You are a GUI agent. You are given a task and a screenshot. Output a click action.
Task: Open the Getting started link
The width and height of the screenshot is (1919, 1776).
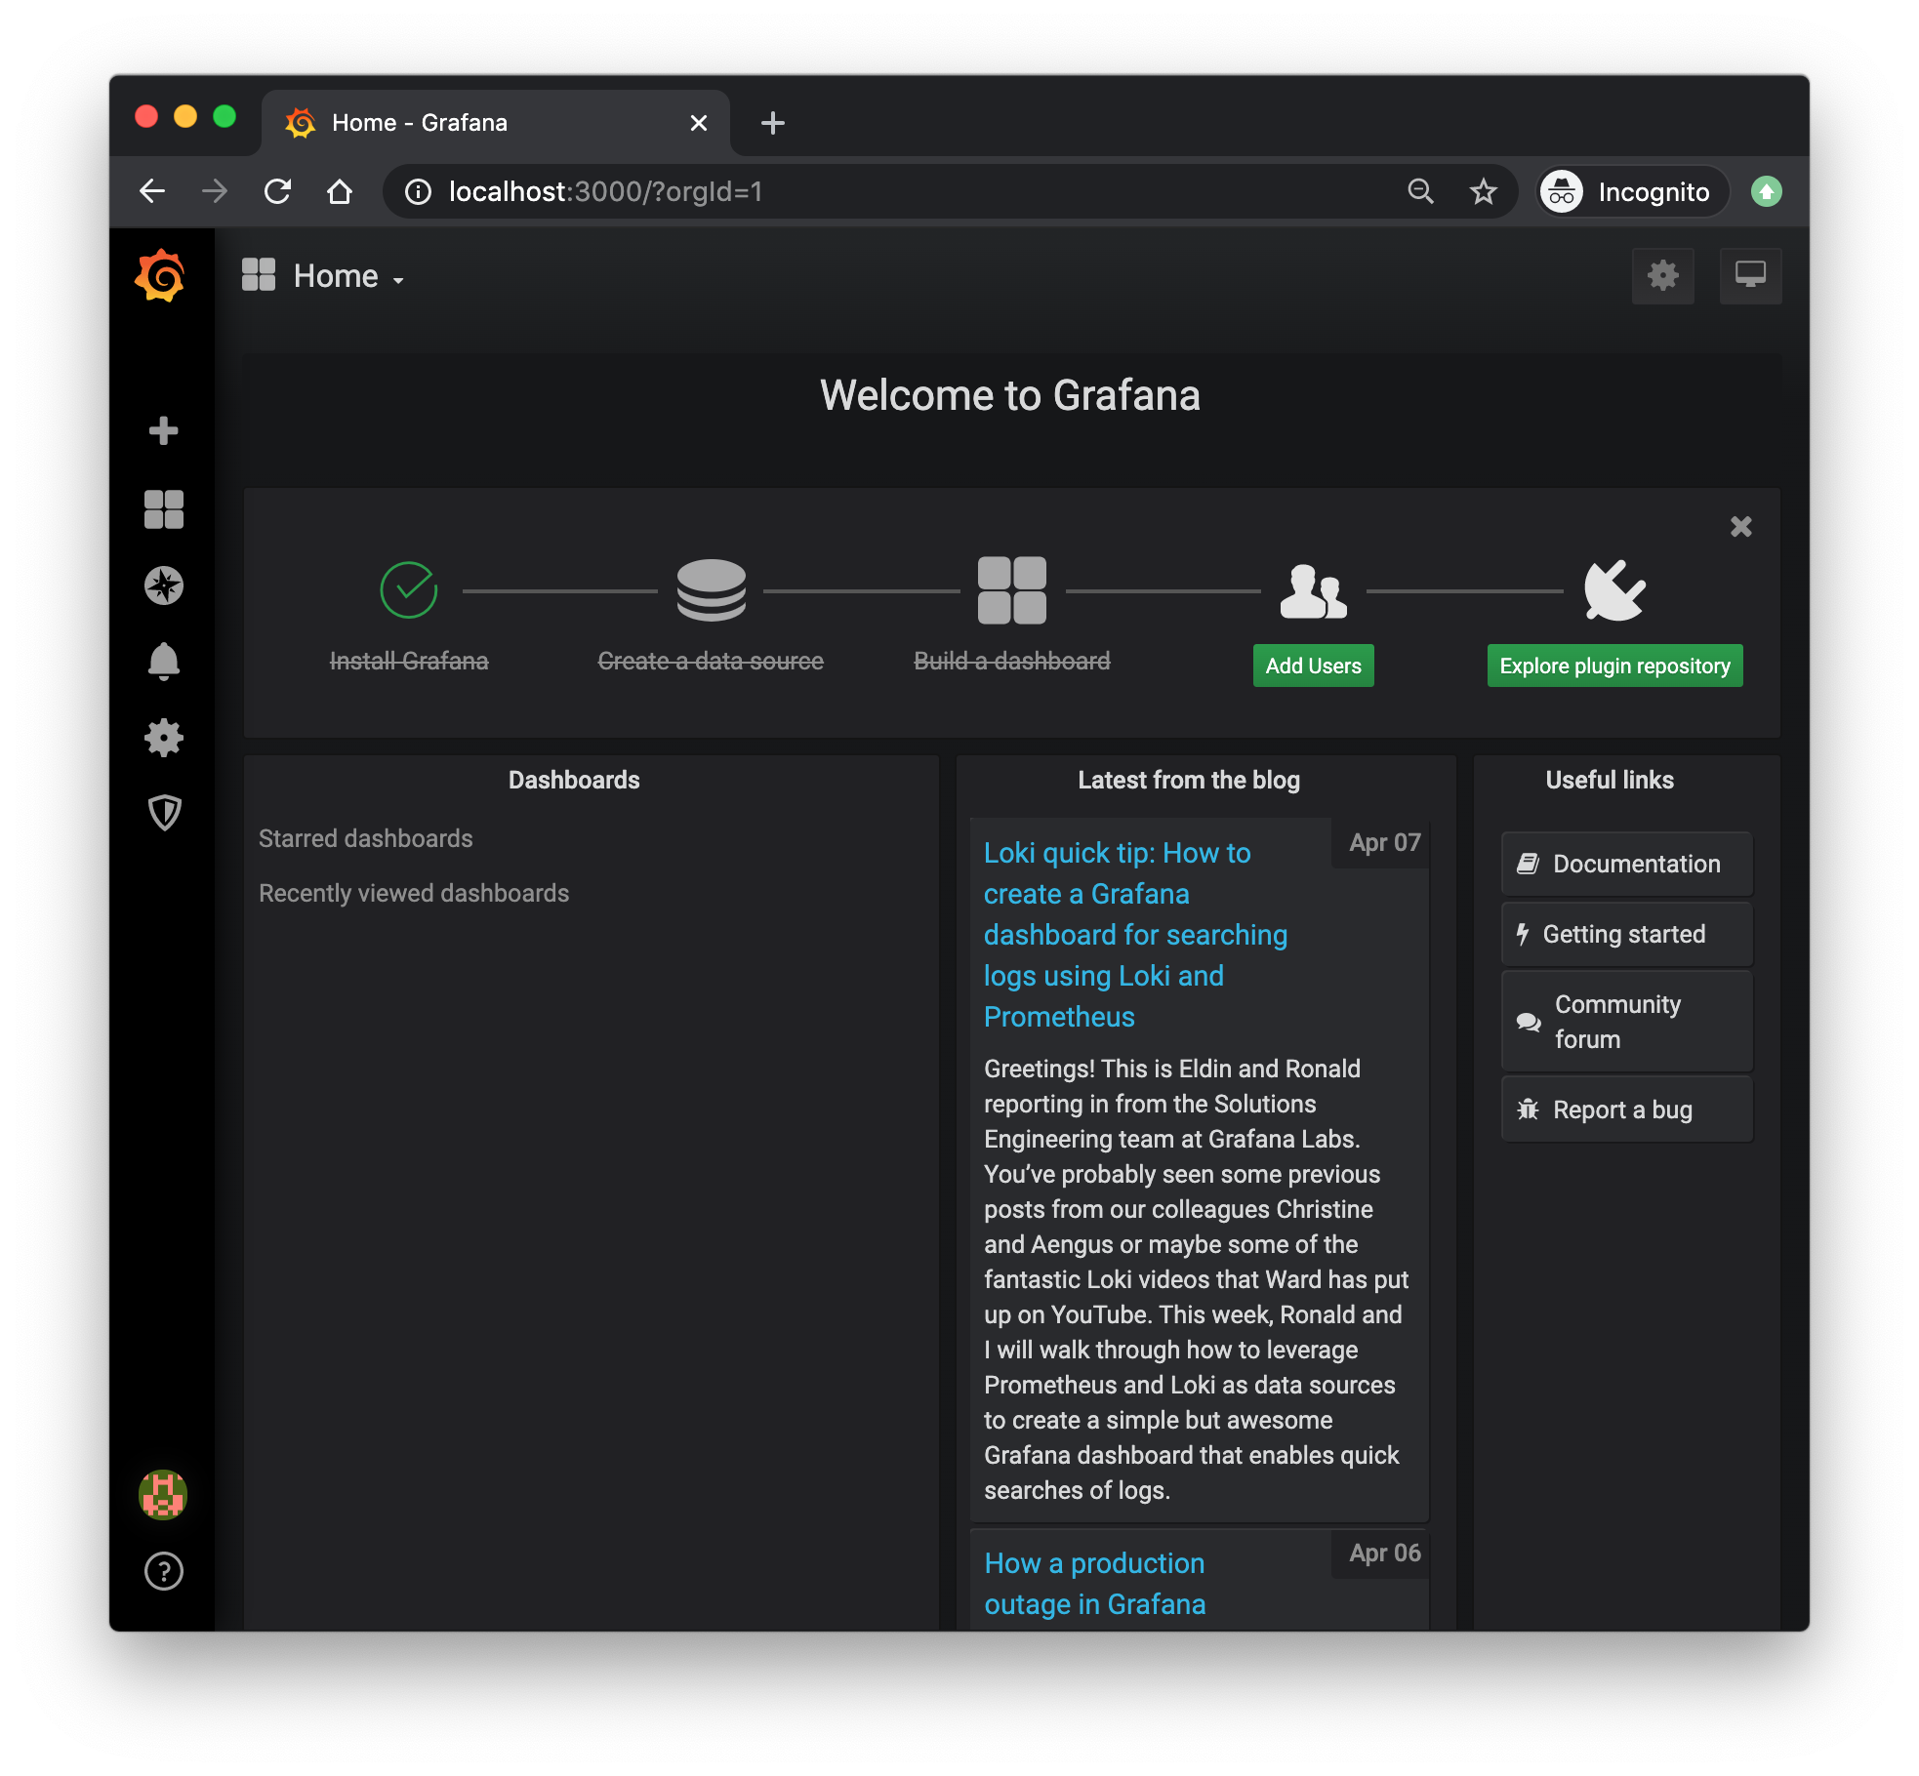(x=1626, y=934)
